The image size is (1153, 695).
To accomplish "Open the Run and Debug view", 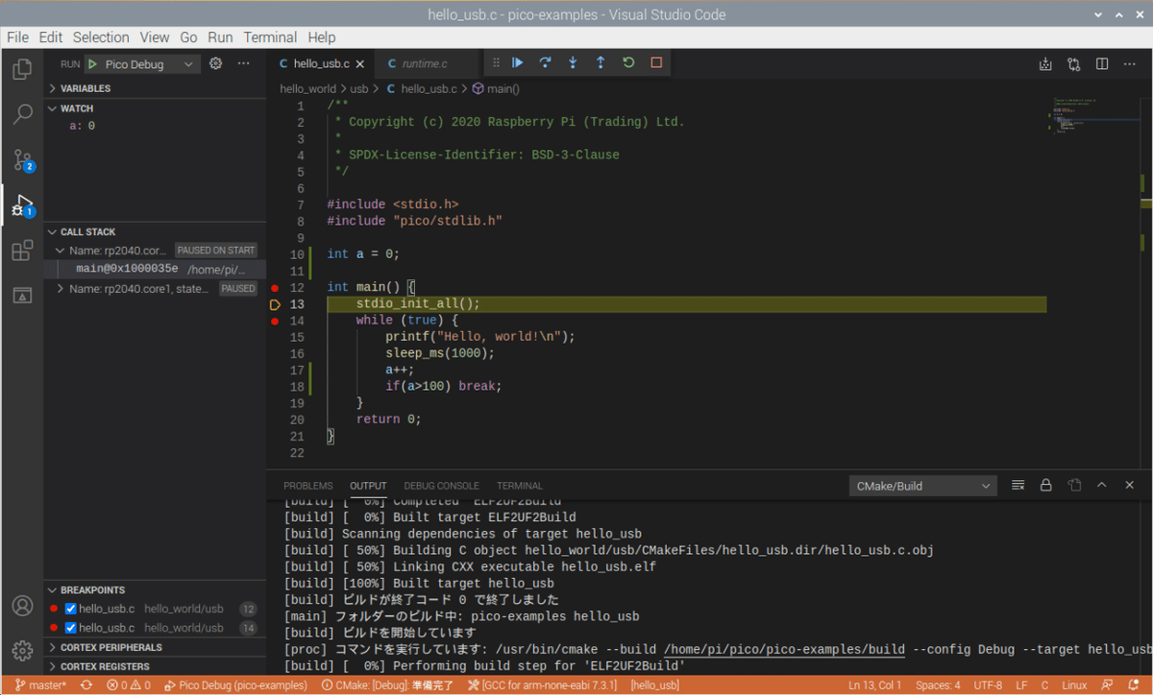I will click(x=22, y=204).
